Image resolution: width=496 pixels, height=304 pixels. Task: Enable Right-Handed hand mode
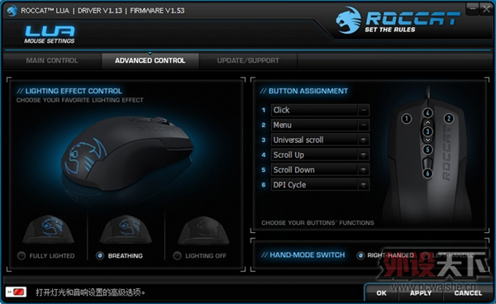point(360,255)
